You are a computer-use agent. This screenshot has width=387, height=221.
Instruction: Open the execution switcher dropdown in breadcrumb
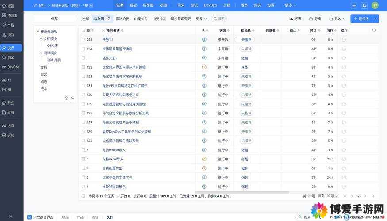(x=91, y=5)
